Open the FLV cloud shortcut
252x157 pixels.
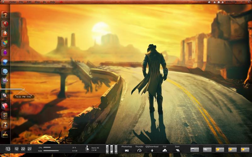pyautogui.click(x=164, y=150)
